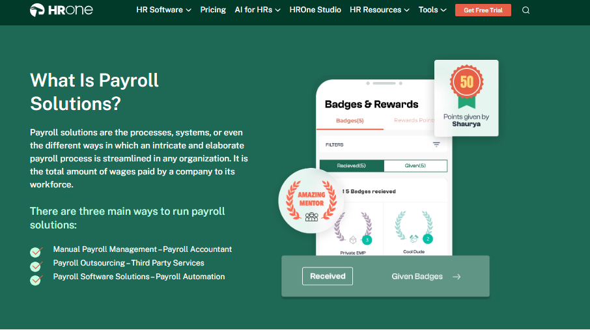The image size is (590, 330).
Task: Click the arrow next to Given Badges
Action: point(457,277)
